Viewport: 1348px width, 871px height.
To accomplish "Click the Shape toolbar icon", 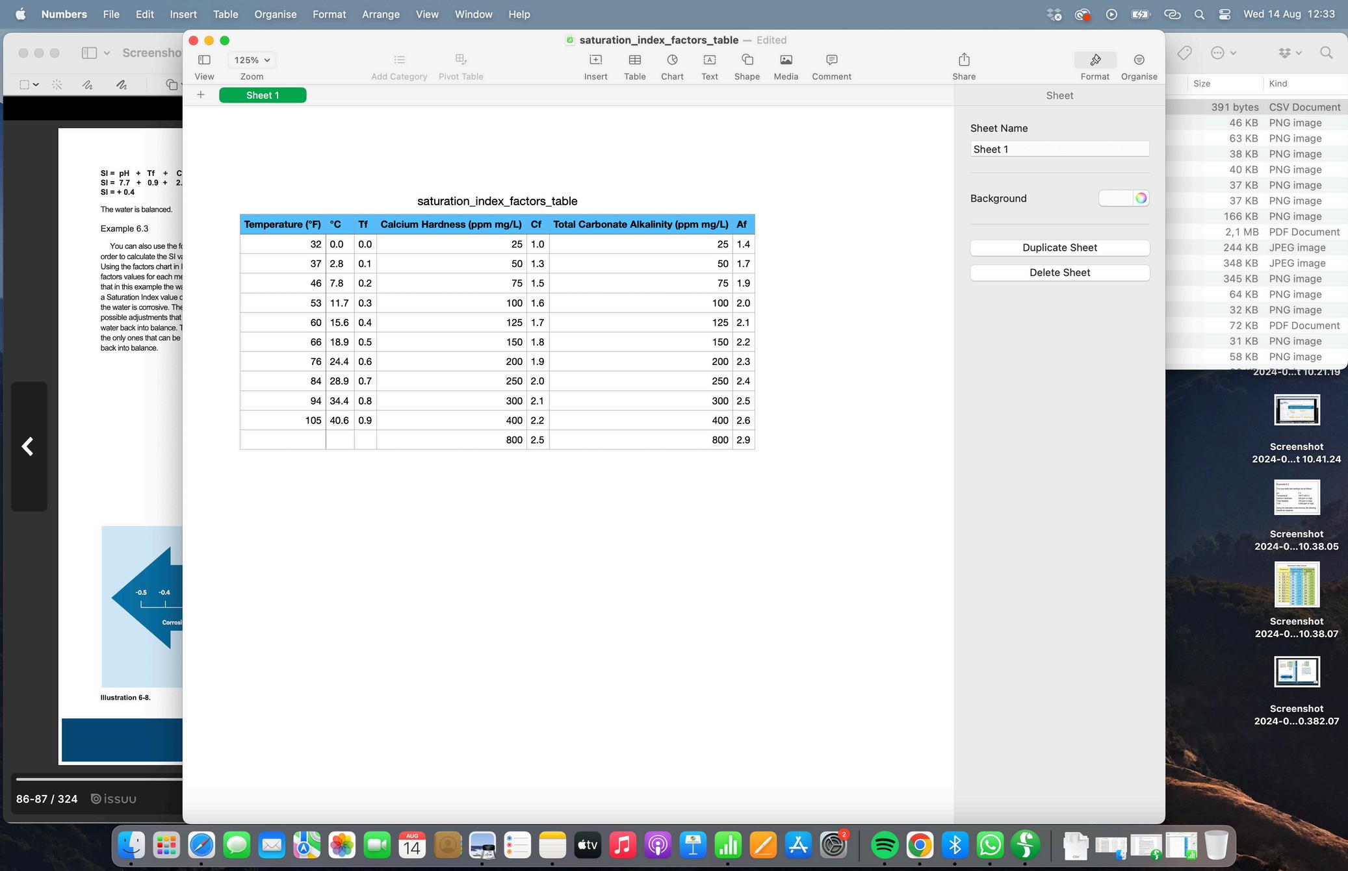I will tap(747, 60).
